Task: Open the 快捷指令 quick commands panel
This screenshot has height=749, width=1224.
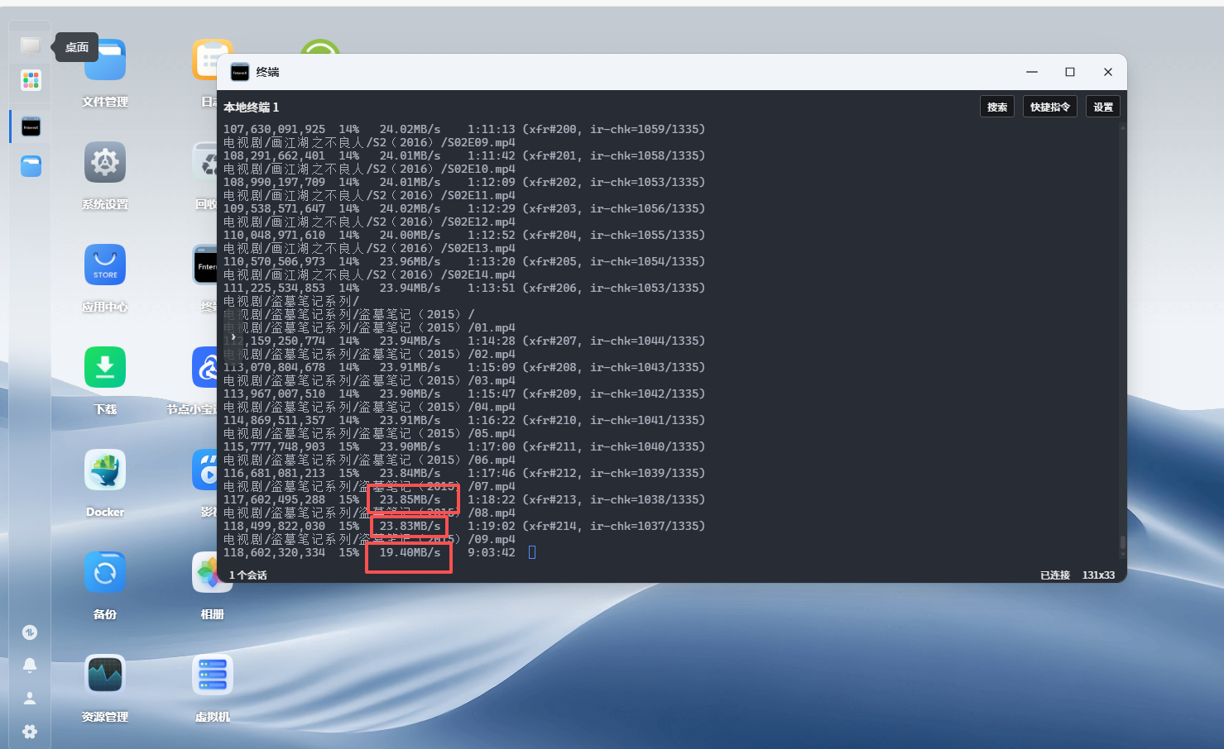Action: 1049,106
